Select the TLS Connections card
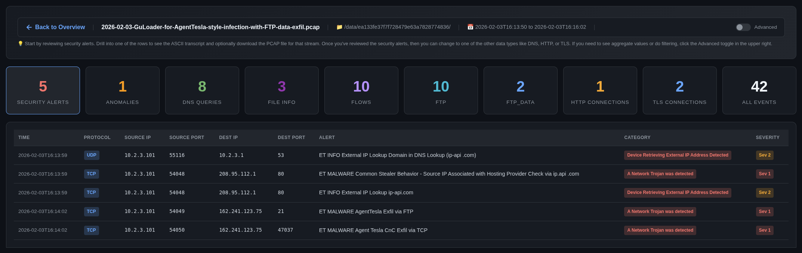The height and width of the screenshot is (253, 802). (679, 90)
